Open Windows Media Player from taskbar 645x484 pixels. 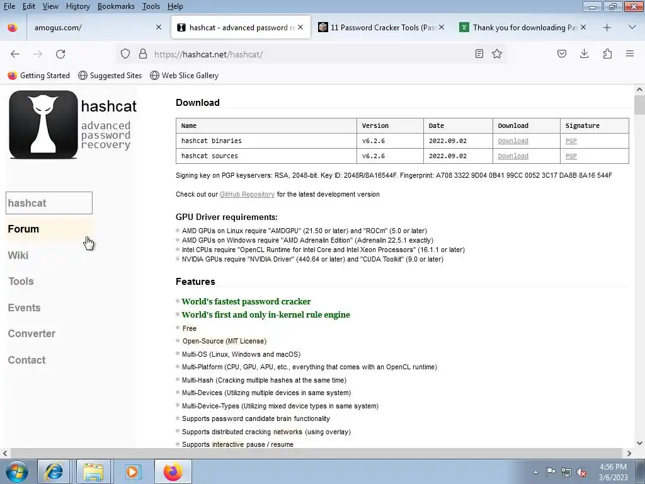click(x=132, y=471)
